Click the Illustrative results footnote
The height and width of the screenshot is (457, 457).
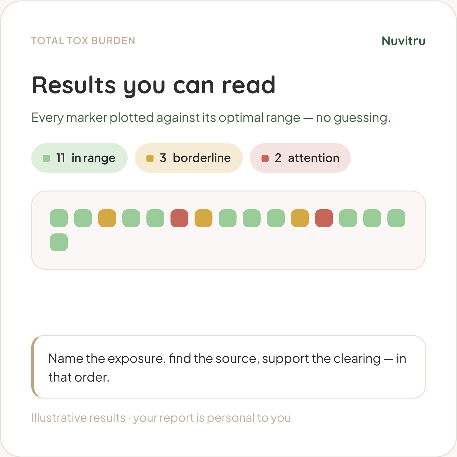click(x=161, y=418)
